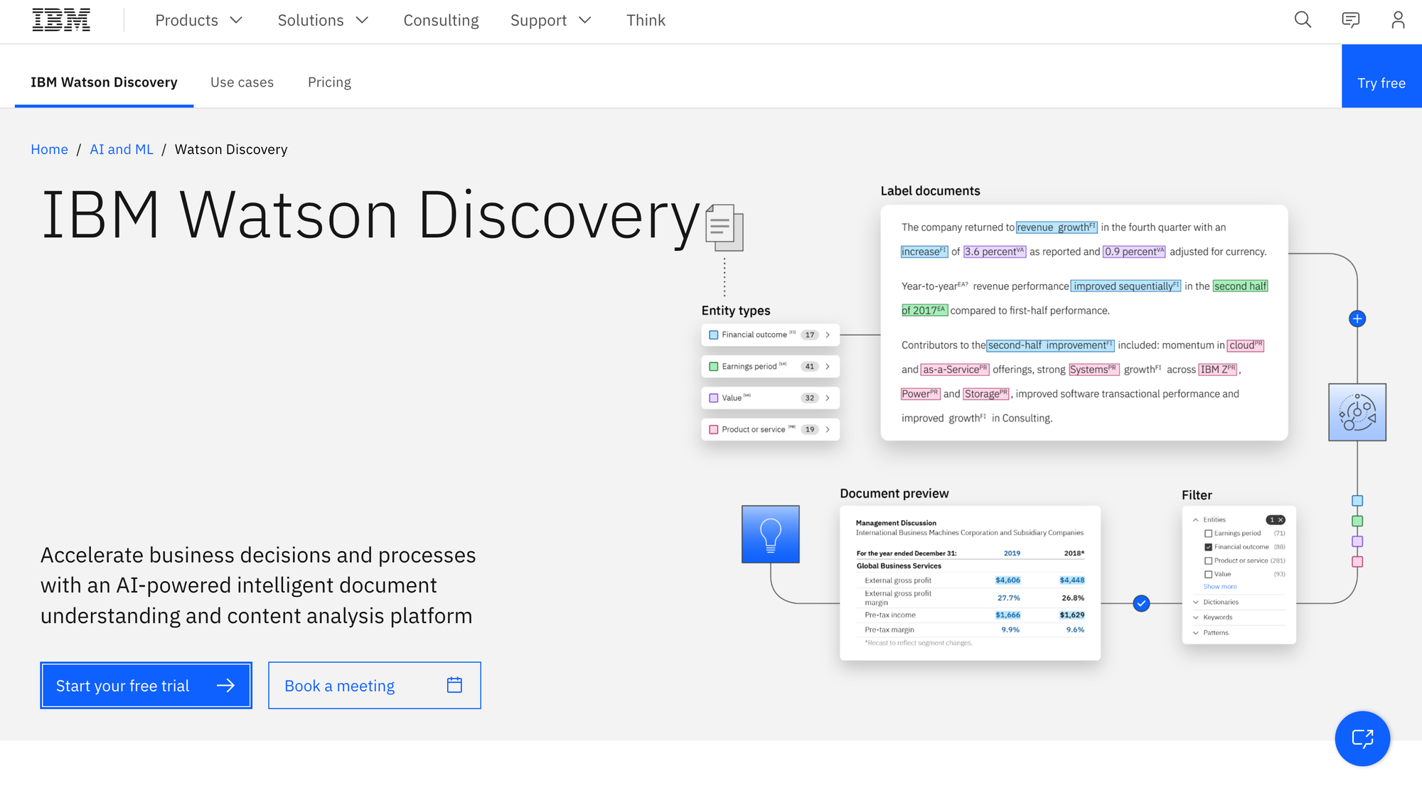1422x793 pixels.
Task: Click the Watson Discovery orbit tile
Action: (1357, 412)
